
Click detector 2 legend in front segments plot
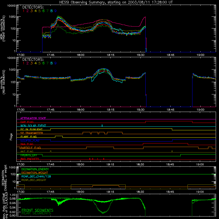(28, 11)
